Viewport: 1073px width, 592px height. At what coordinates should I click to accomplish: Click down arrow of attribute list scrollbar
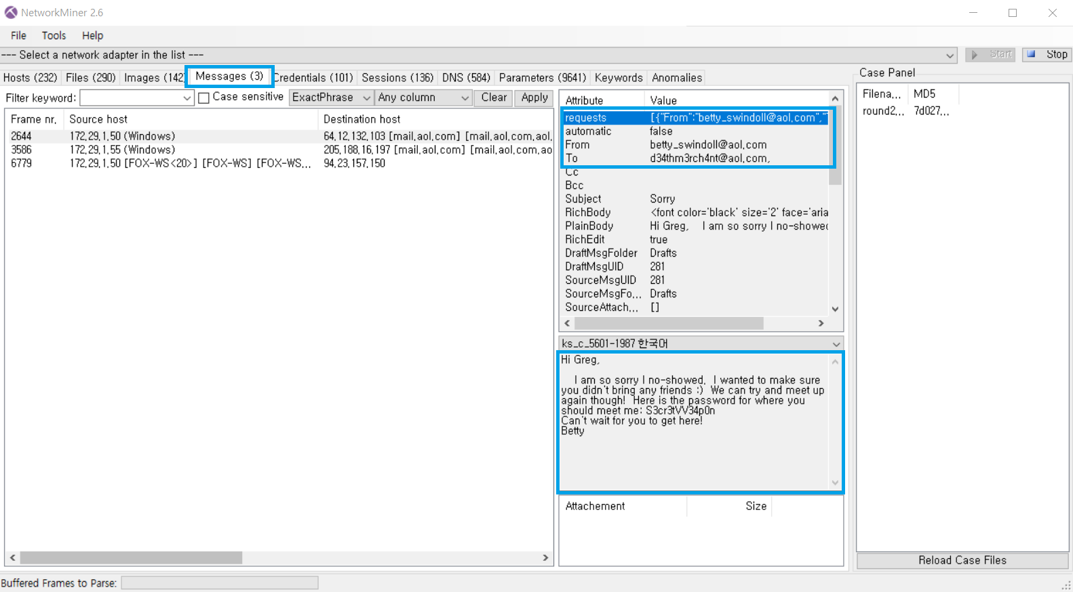(835, 309)
